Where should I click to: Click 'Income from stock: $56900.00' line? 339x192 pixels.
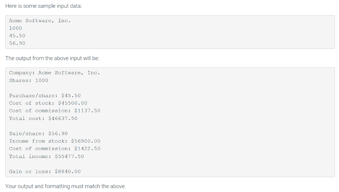point(55,141)
